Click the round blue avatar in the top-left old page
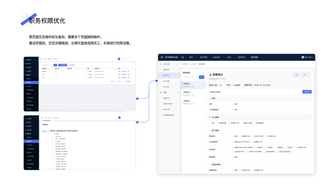This screenshot has width=327, height=184. (119, 59)
